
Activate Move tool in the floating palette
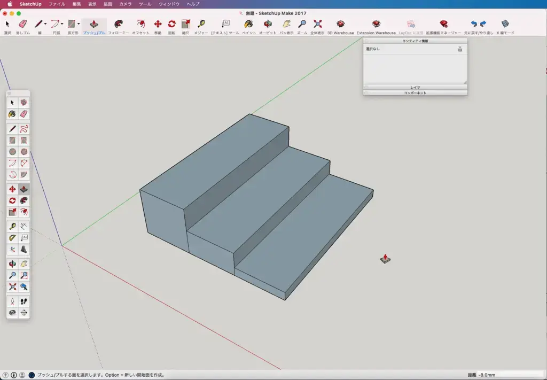point(12,189)
